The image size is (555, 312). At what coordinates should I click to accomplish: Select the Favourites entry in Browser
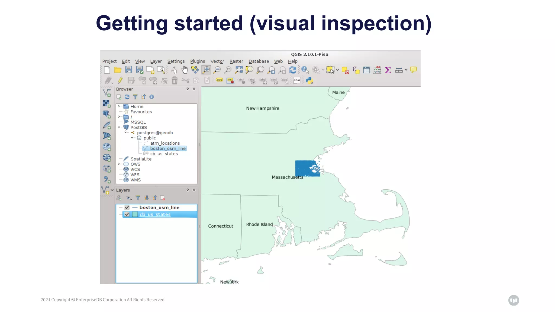pos(141,112)
